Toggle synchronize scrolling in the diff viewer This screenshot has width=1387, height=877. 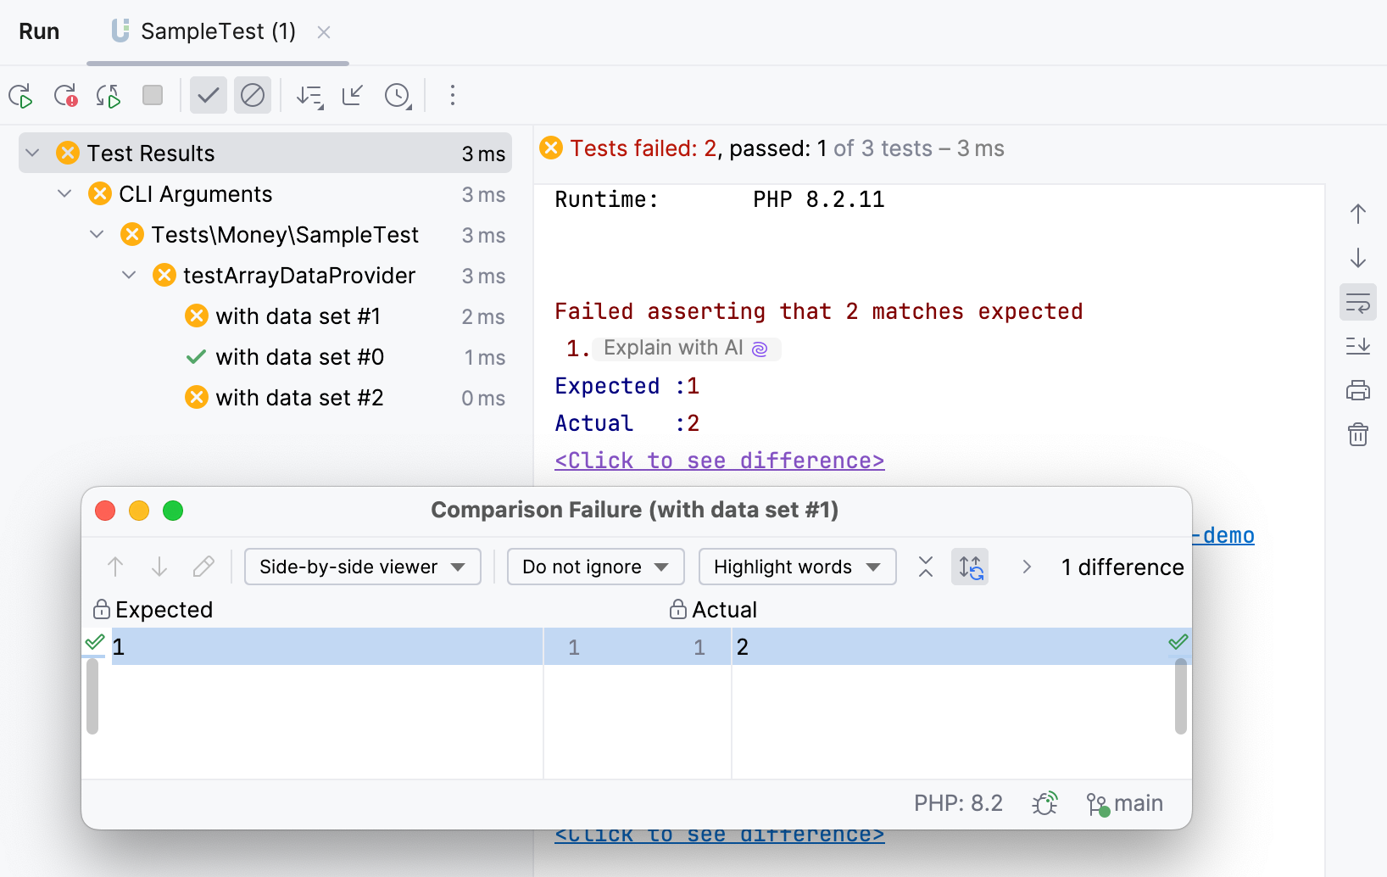tap(970, 567)
